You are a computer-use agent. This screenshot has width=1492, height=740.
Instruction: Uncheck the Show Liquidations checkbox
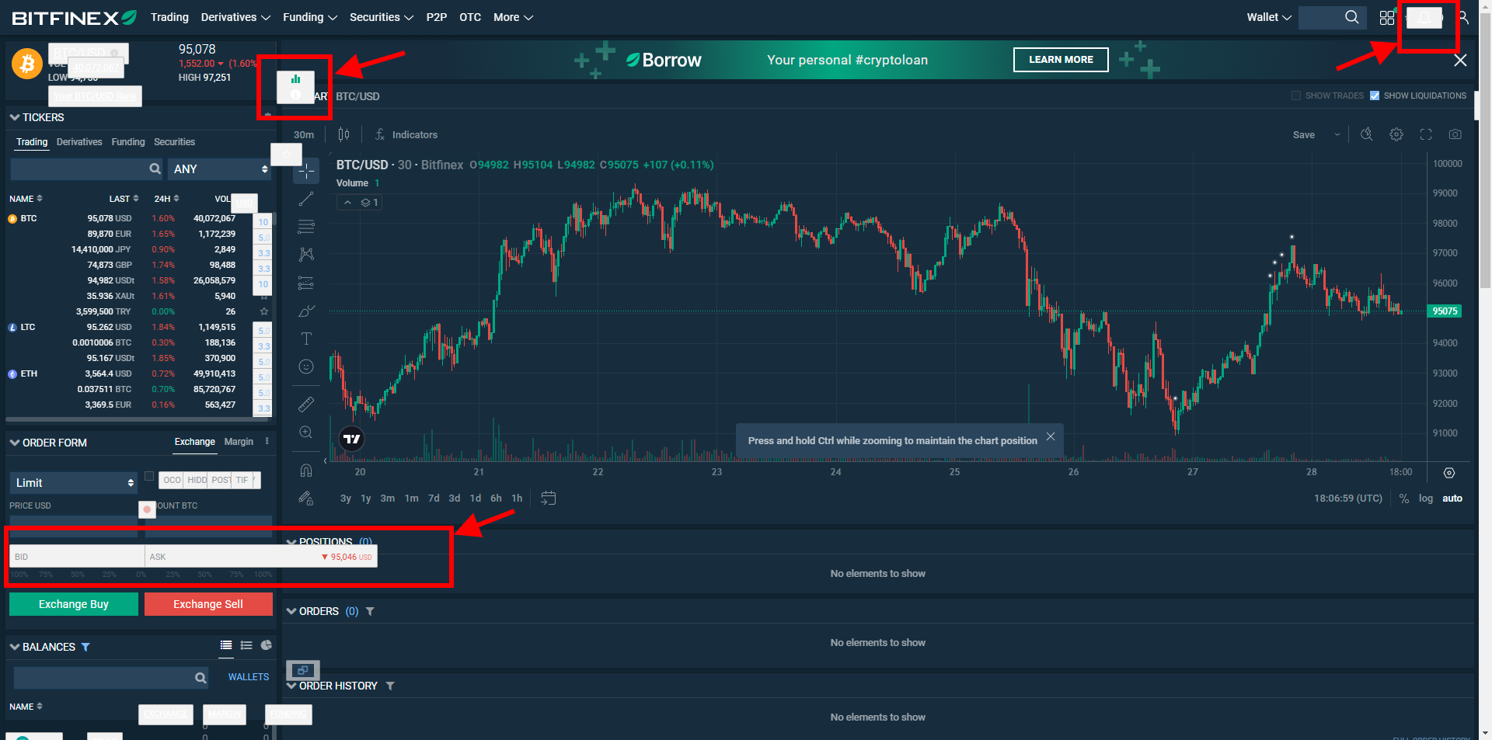1375,96
